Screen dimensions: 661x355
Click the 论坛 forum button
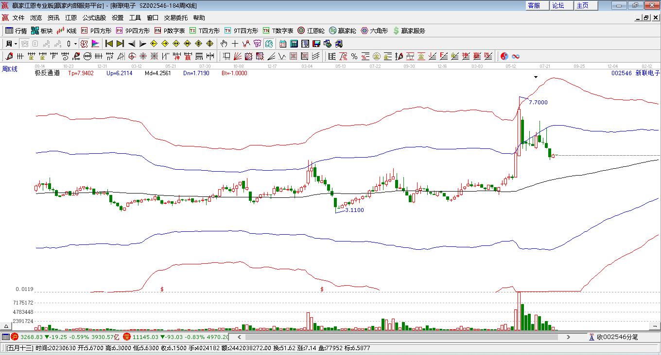coord(558,5)
